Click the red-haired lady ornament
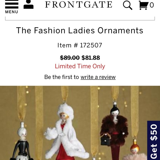Screen dimensions: 160x160 pyautogui.click(x=136, y=150)
